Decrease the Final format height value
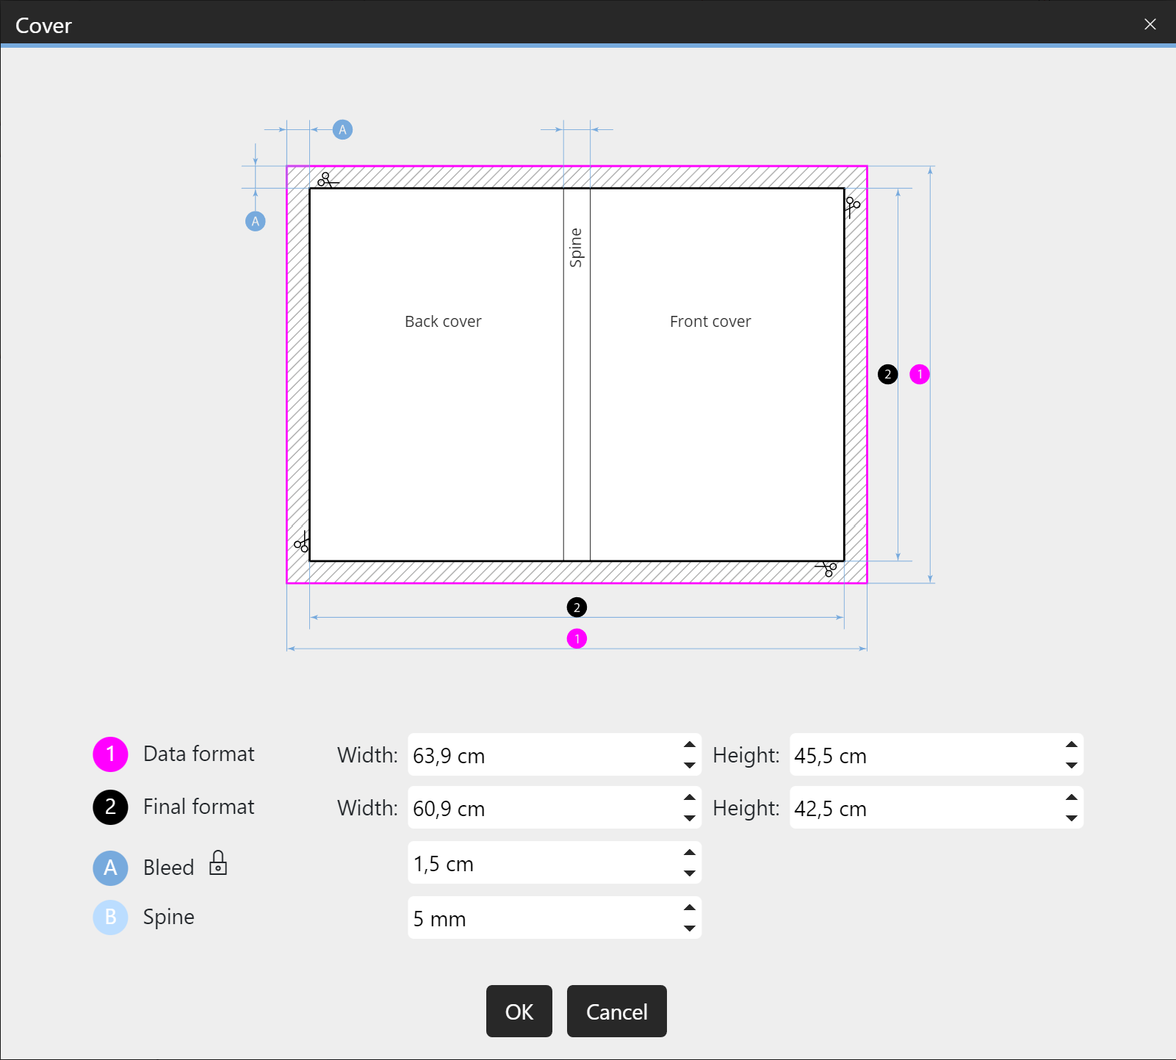This screenshot has height=1060, width=1176. point(1071,818)
